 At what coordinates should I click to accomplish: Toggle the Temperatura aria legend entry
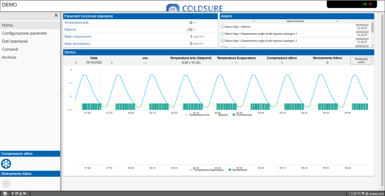click(197, 115)
